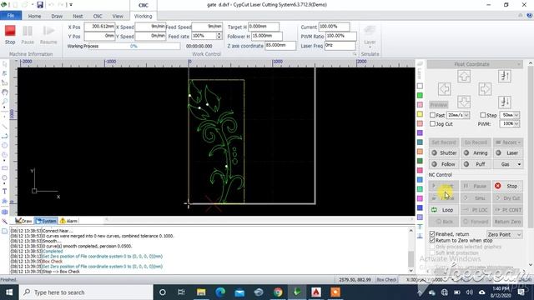Screen dimensions: 534x300
Task: Switch to the View ribbon tab
Action: (118, 16)
